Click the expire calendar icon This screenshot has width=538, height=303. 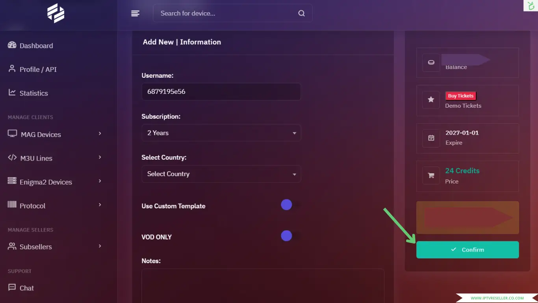click(x=431, y=138)
